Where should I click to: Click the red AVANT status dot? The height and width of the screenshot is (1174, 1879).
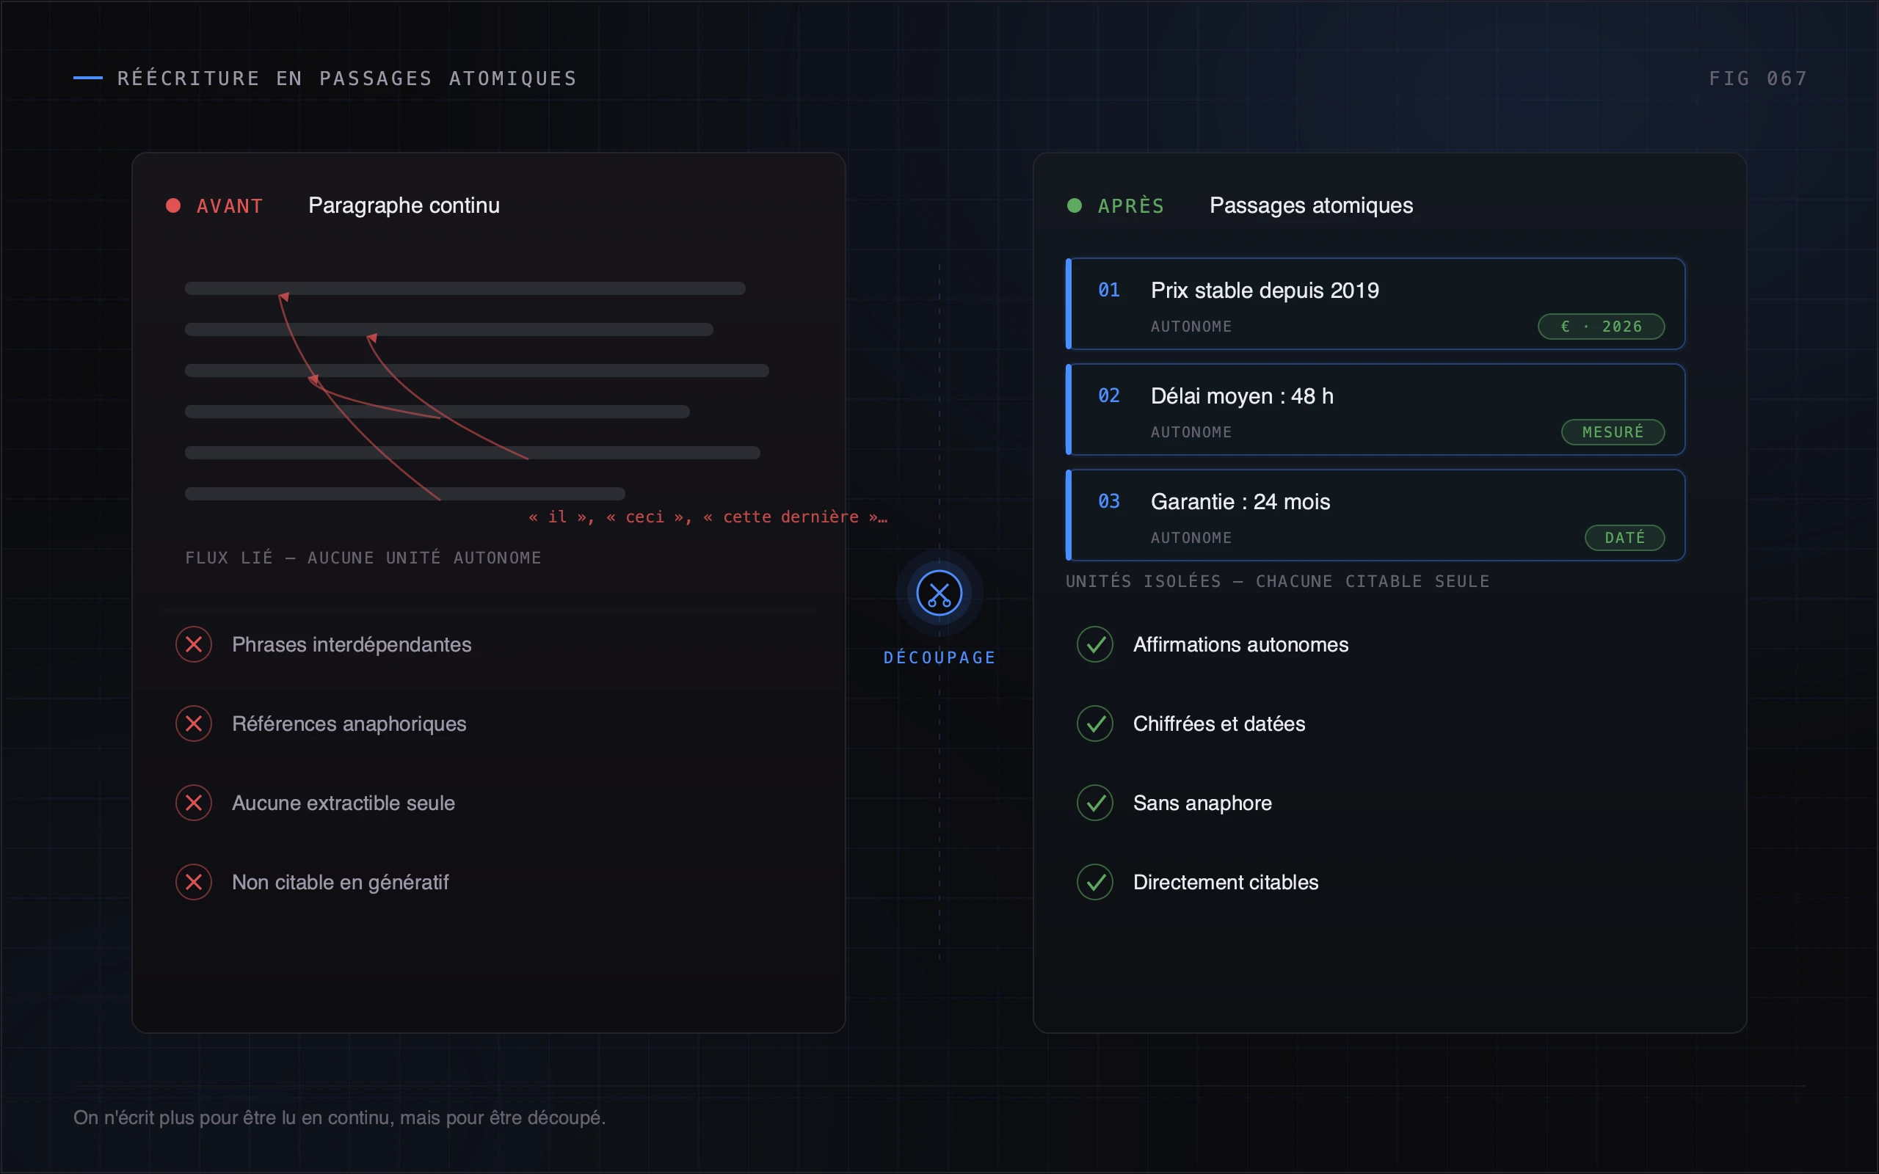173,205
